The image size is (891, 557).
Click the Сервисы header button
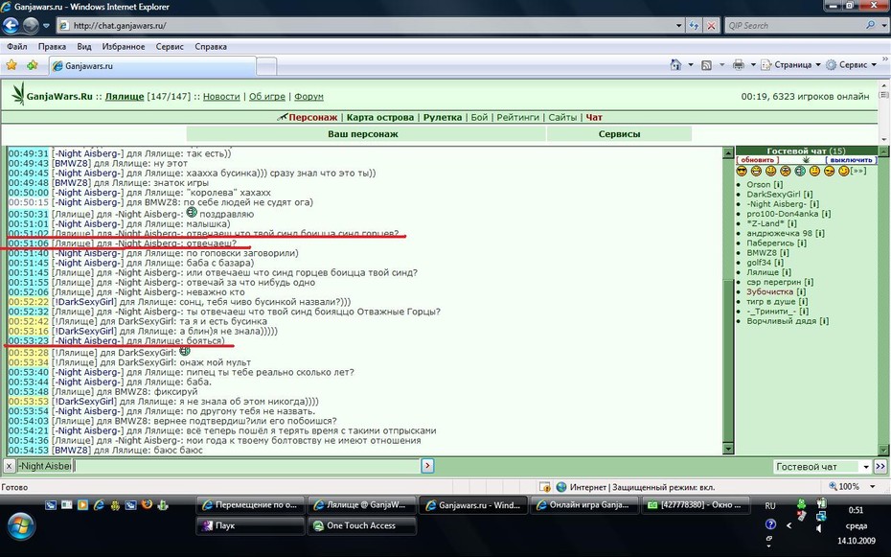pos(619,134)
